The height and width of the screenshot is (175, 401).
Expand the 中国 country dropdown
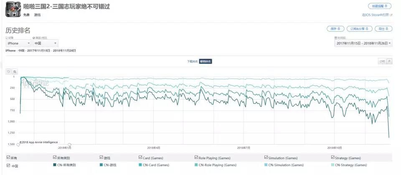pos(46,43)
